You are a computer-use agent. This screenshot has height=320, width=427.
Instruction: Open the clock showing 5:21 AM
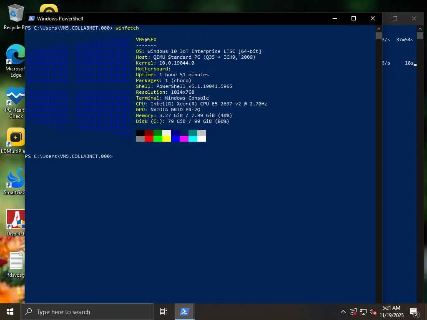pos(392,312)
